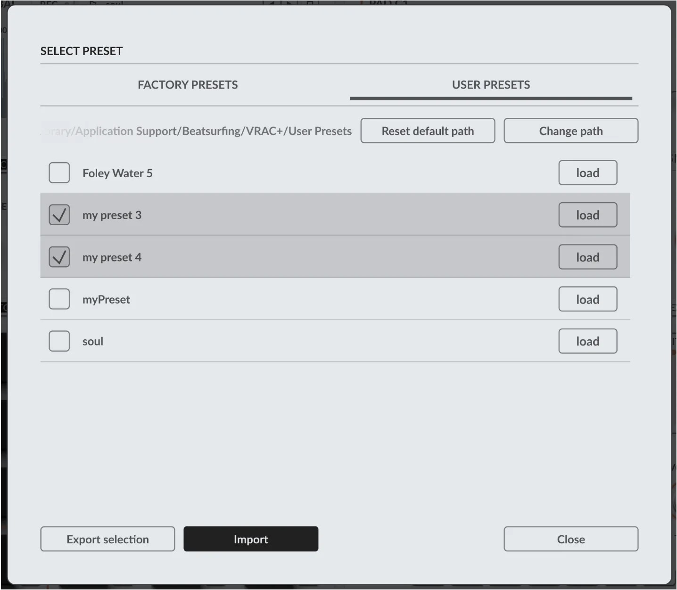Screen dimensions: 677x590
Task: Click the Change path button
Action: click(571, 131)
